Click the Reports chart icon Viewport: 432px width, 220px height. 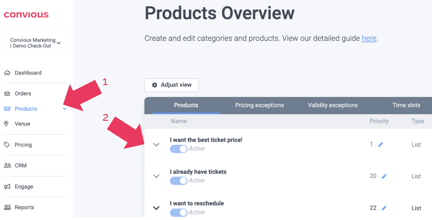pos(7,207)
